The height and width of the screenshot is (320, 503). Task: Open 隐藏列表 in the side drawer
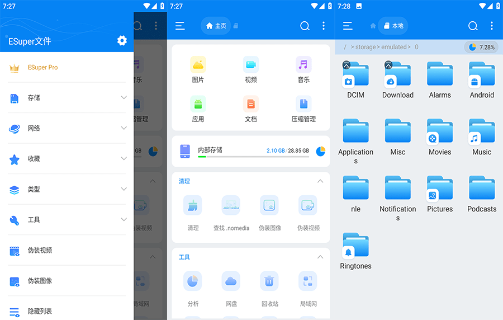(67, 311)
